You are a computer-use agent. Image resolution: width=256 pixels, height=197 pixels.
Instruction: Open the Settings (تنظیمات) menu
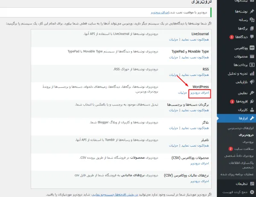pyautogui.click(x=239, y=184)
